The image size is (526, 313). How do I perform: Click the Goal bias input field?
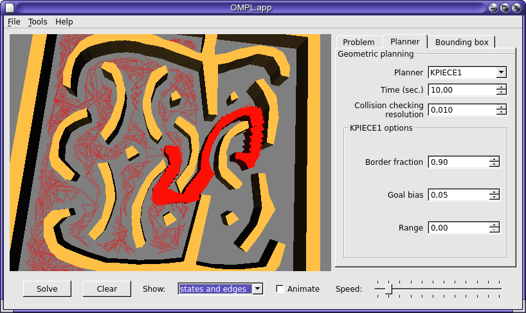click(x=458, y=194)
